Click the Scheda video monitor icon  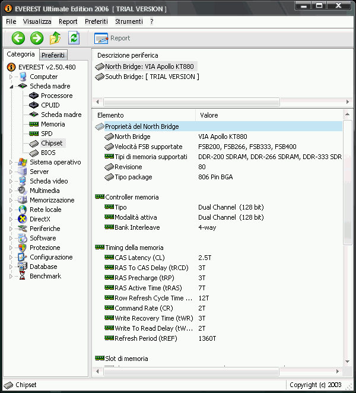point(23,181)
